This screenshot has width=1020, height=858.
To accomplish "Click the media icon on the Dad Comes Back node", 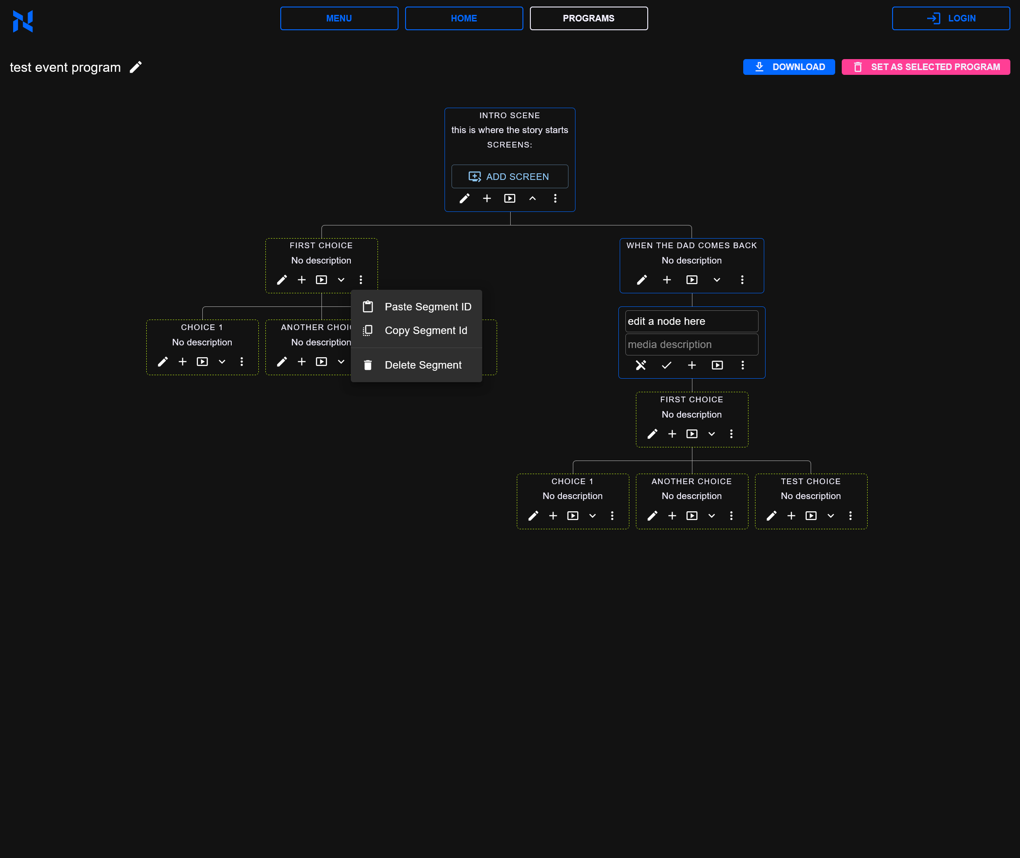I will click(x=692, y=280).
